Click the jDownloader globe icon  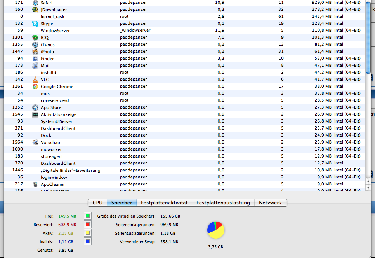click(x=35, y=10)
